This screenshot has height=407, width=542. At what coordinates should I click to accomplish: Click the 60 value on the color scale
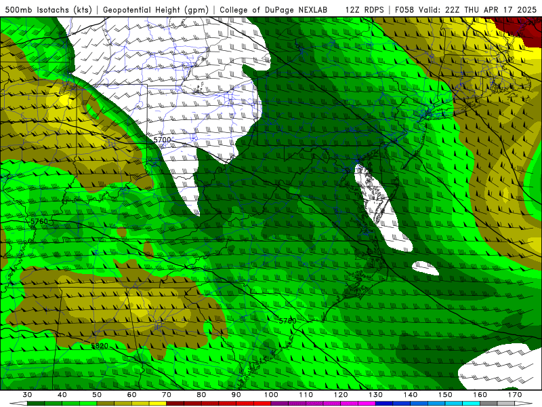(x=131, y=395)
